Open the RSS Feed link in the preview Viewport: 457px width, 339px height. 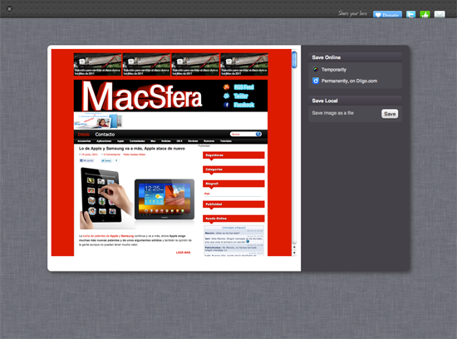243,87
